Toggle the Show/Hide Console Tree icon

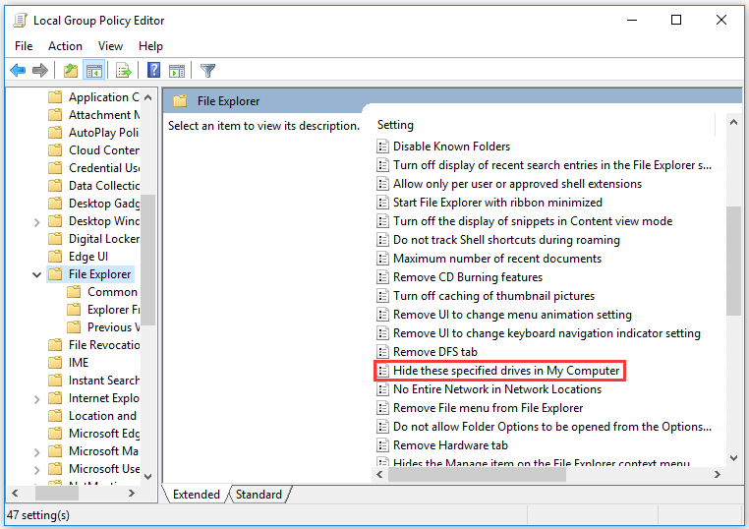93,71
